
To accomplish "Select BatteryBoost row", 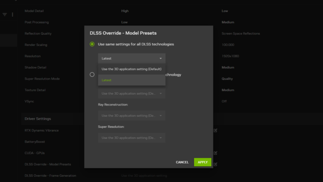I will pos(35,142).
